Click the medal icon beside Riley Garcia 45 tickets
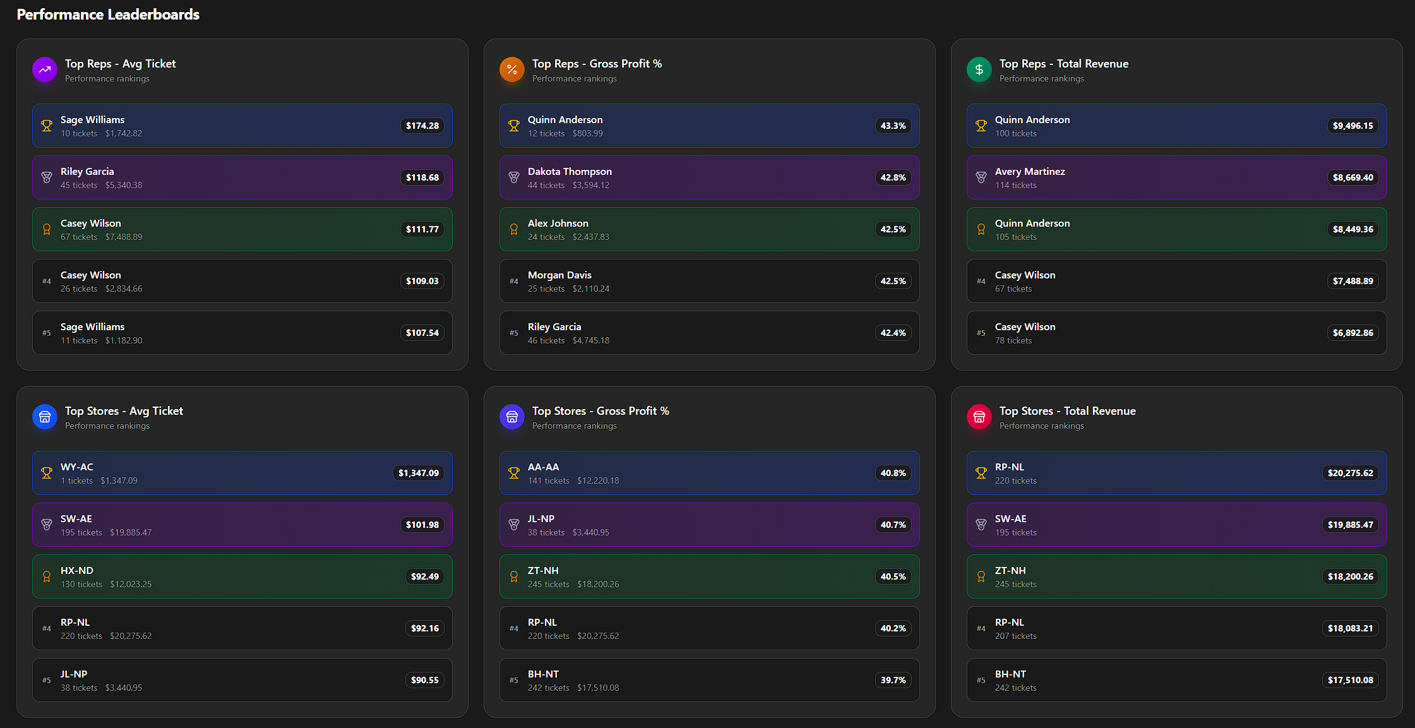Image resolution: width=1415 pixels, height=728 pixels. tap(47, 177)
